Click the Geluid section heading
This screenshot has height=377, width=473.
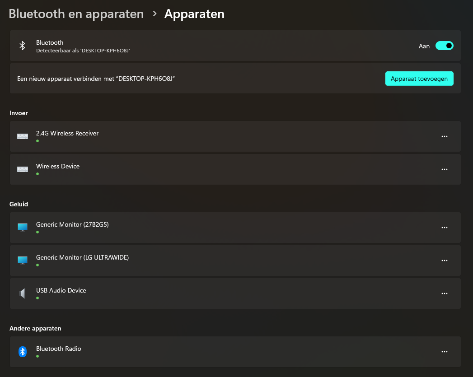19,205
